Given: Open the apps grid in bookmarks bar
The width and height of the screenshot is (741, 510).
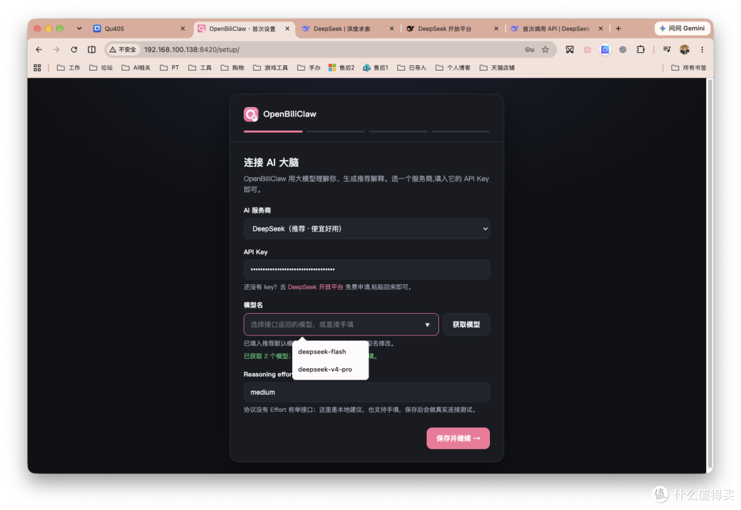Looking at the screenshot, I should [x=37, y=67].
